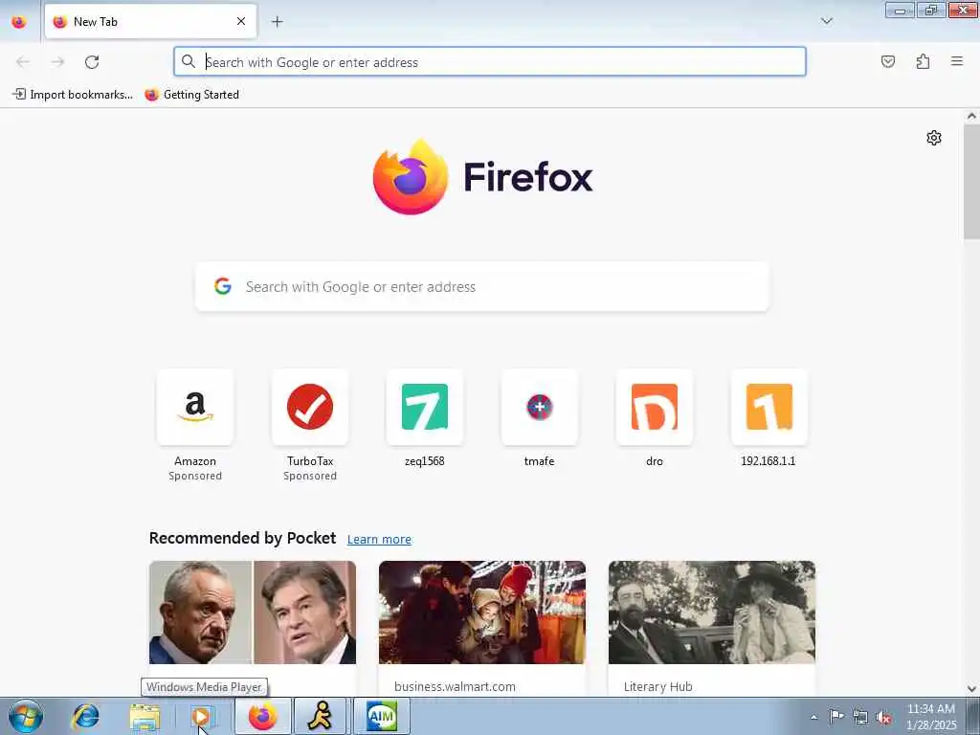
Task: Reload the current page
Action: coord(92,62)
